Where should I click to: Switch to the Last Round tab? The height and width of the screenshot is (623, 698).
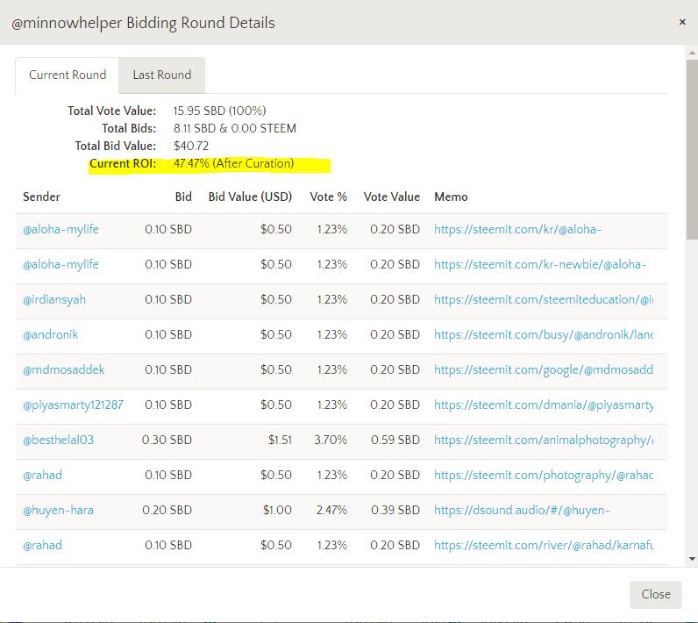pyautogui.click(x=161, y=75)
